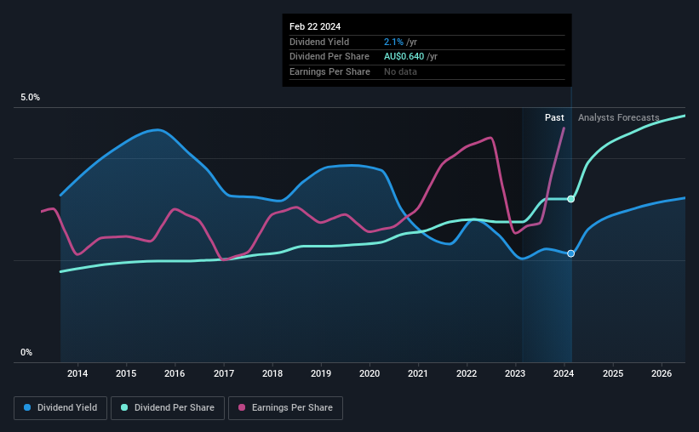The width and height of the screenshot is (699, 432).
Task: Click the 2016 x-axis label
Action: pos(175,373)
